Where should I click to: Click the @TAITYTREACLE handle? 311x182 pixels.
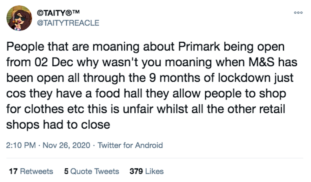68,23
